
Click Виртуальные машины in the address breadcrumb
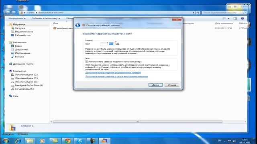click(x=51, y=12)
